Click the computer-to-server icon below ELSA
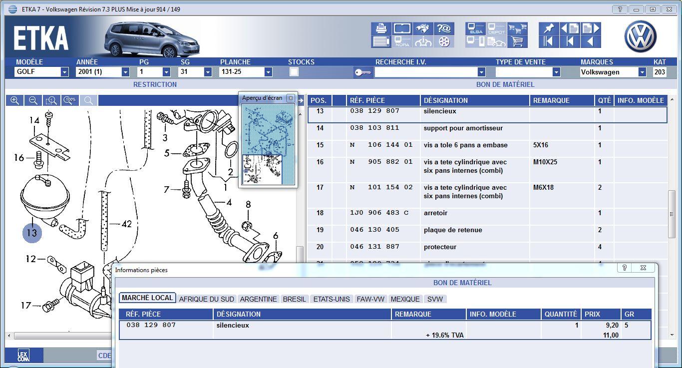Screen dimensions: 682x368 pos(475,41)
